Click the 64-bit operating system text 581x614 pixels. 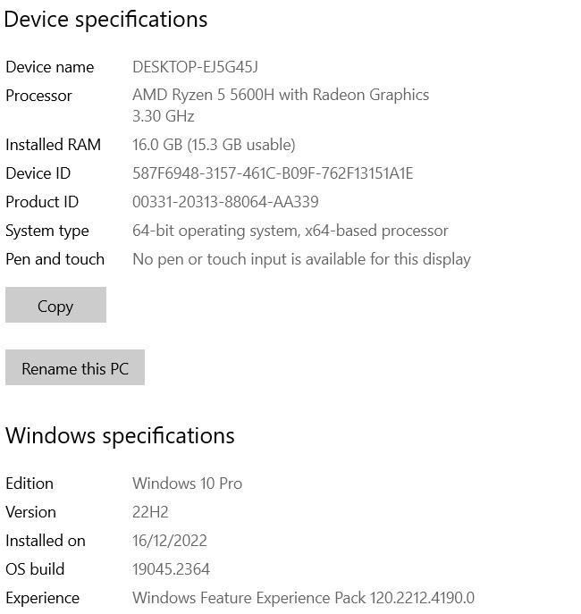click(x=290, y=231)
